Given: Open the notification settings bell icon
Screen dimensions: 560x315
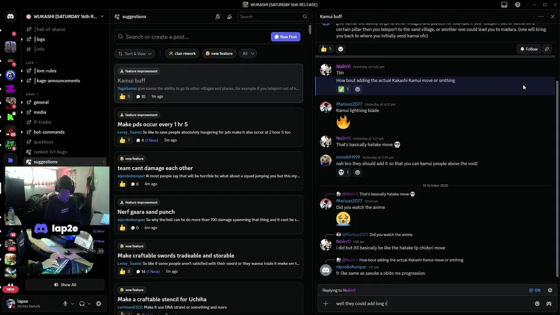Looking at the screenshot, I should pyautogui.click(x=217, y=17).
